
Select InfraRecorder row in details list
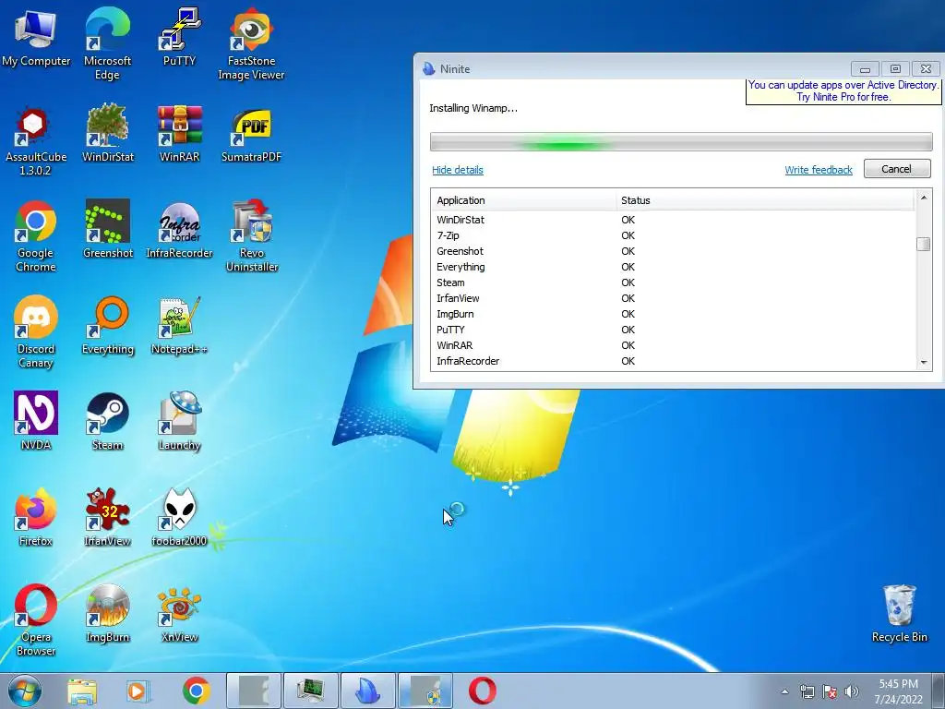[673, 361]
